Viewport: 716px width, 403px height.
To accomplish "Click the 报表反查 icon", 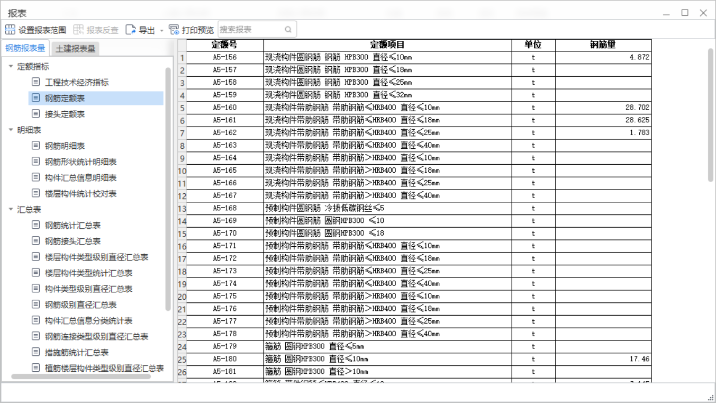I will (x=78, y=30).
